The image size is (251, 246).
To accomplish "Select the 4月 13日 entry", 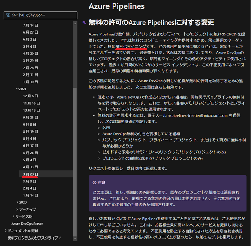I will click(x=30, y=167).
